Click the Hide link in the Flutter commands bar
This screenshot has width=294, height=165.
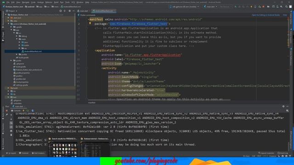coord(285,15)
